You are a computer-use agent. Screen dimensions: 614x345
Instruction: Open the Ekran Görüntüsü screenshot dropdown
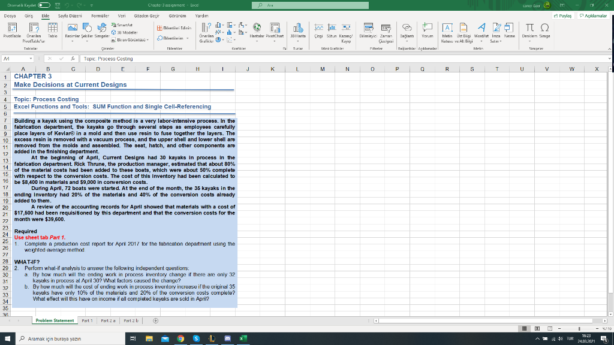click(x=130, y=40)
